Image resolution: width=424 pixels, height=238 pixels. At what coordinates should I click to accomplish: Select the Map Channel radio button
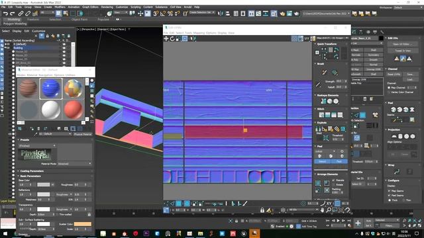[x=389, y=88]
